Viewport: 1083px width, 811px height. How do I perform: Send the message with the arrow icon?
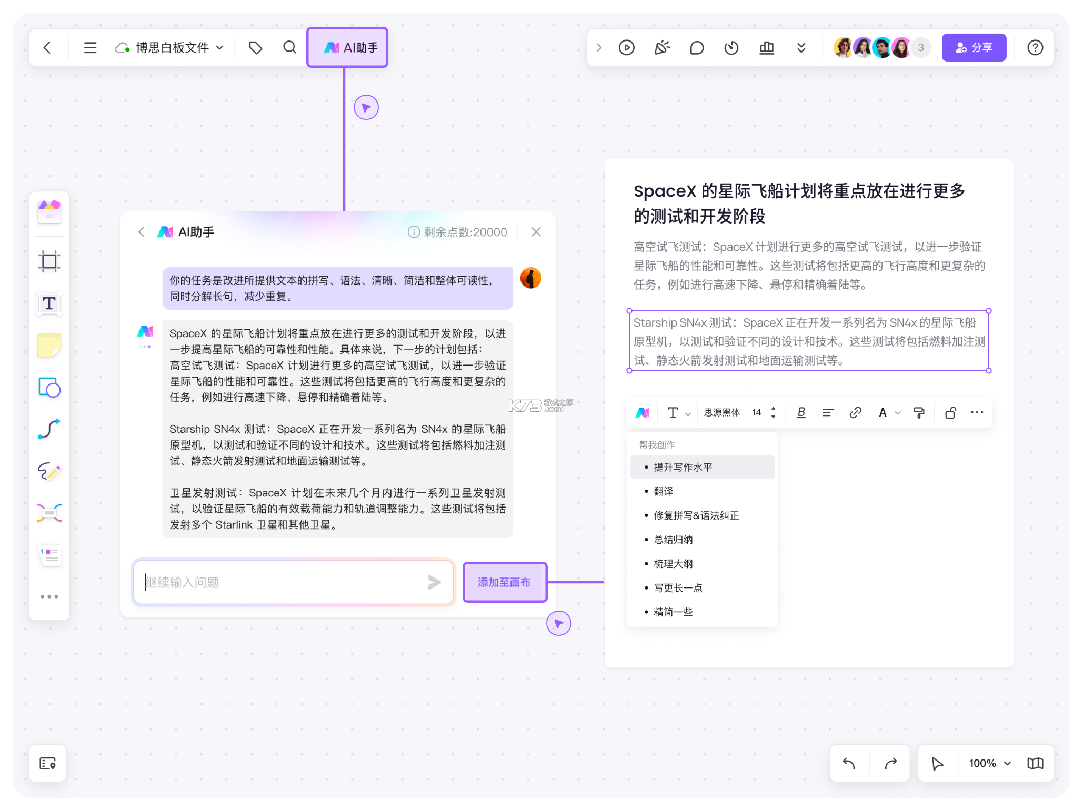click(434, 582)
